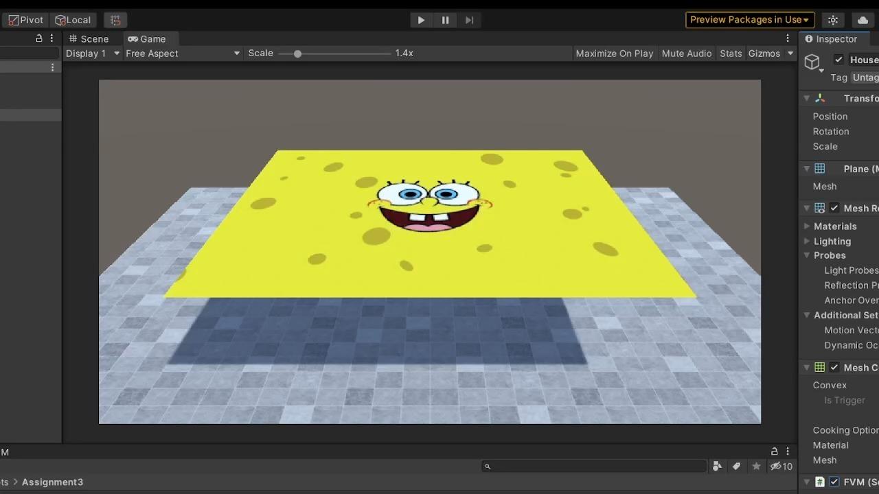Select the Pivot handle mode icon
The width and height of the screenshot is (879, 494).
[24, 20]
